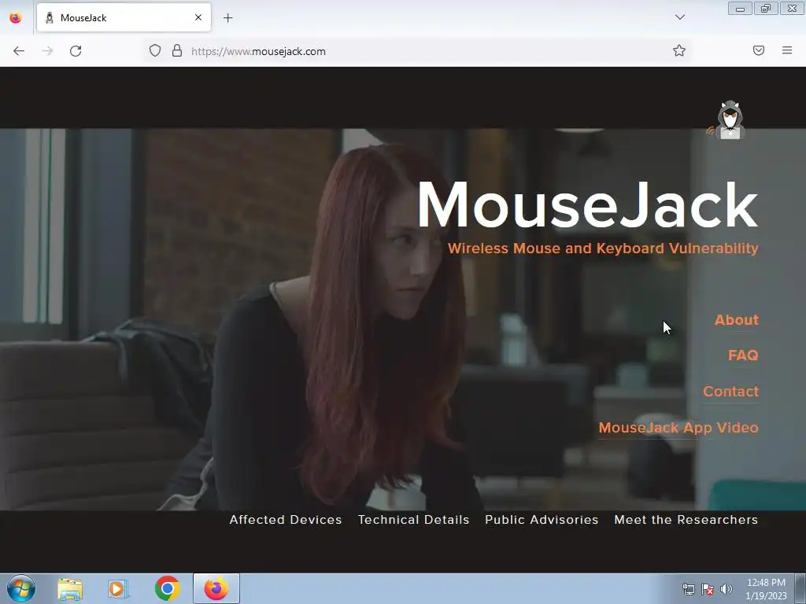Click the forward navigation arrow
Screen dimensions: 806x604
pyautogui.click(x=47, y=51)
